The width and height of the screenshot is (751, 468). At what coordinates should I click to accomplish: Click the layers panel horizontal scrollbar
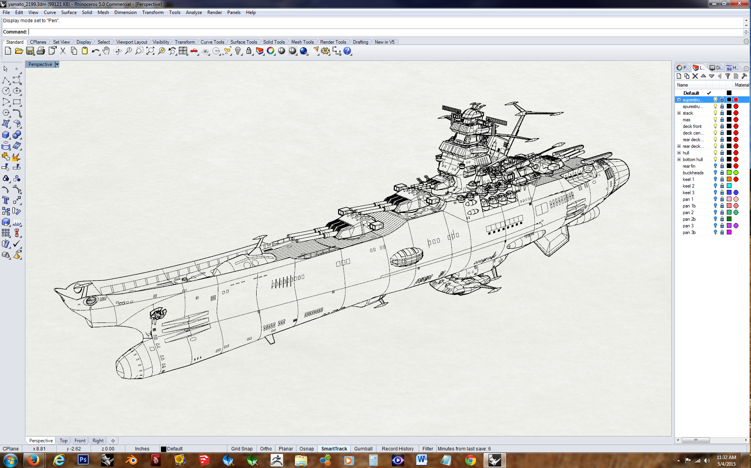coord(696,440)
